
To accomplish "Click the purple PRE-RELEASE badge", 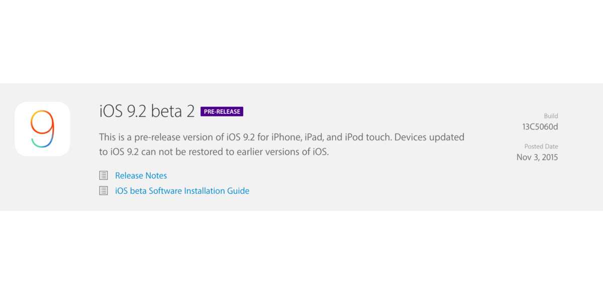I will pos(222,111).
